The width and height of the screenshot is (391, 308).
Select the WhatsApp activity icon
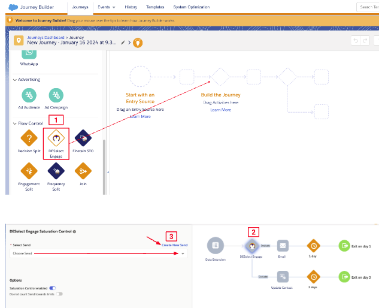point(29,54)
